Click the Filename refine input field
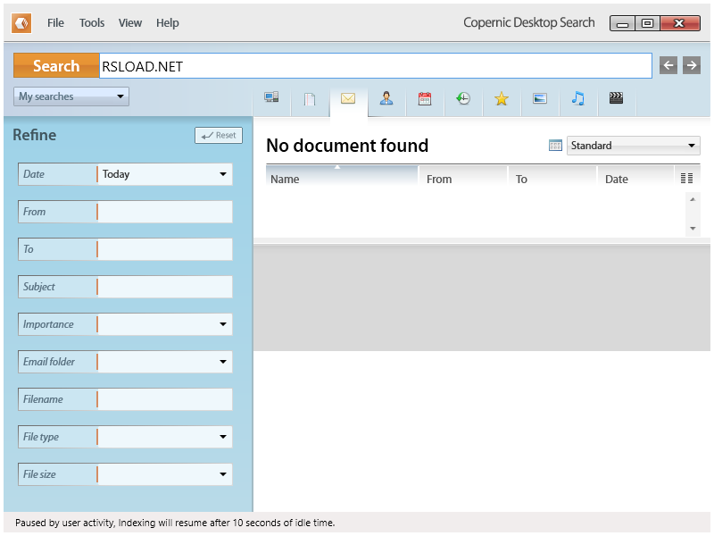 tap(165, 399)
